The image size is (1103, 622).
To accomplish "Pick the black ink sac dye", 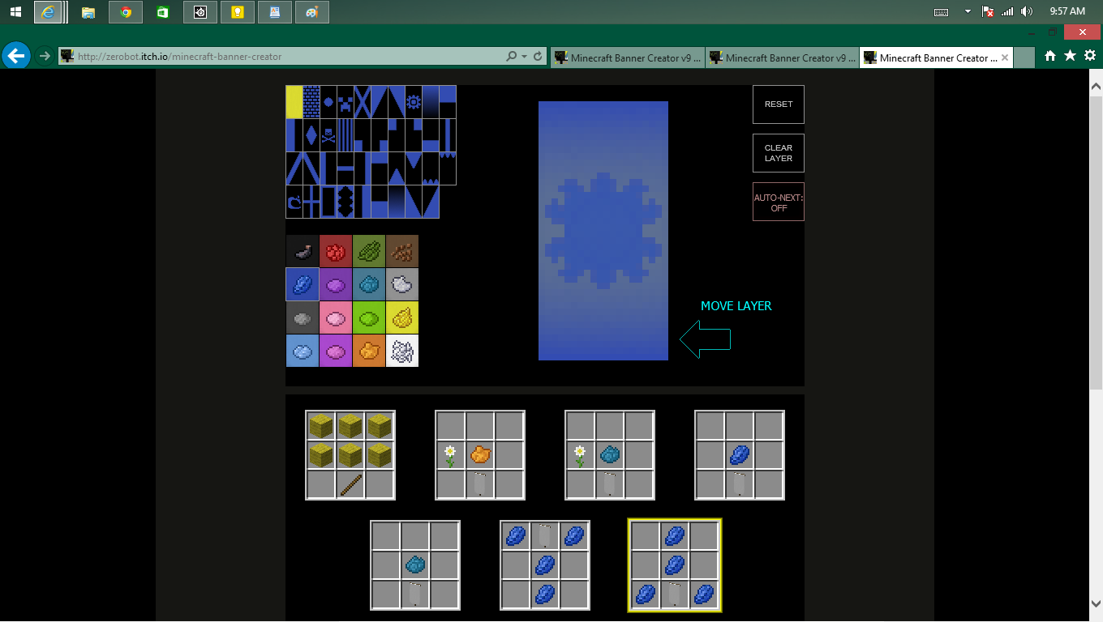I will coord(302,251).
